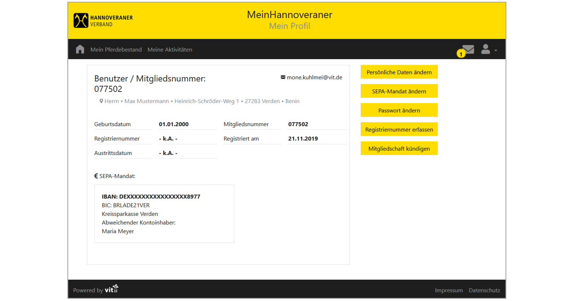Click the SEPA-Mandat section label
572x301 pixels.
pyautogui.click(x=117, y=176)
